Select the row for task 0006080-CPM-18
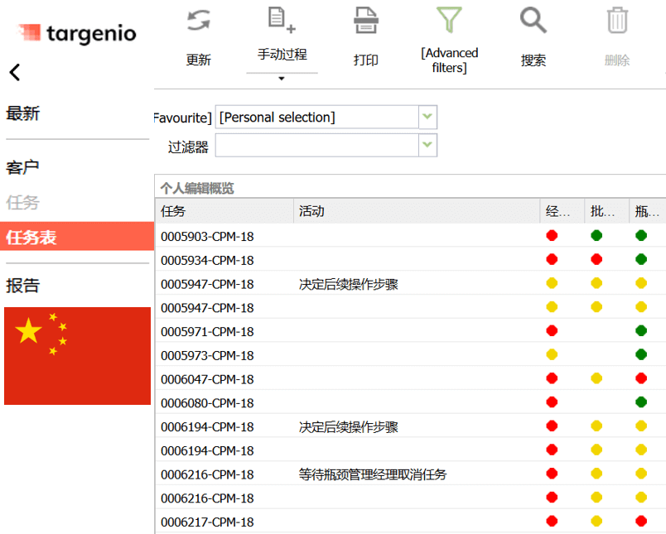This screenshot has height=534, width=666. [x=208, y=403]
